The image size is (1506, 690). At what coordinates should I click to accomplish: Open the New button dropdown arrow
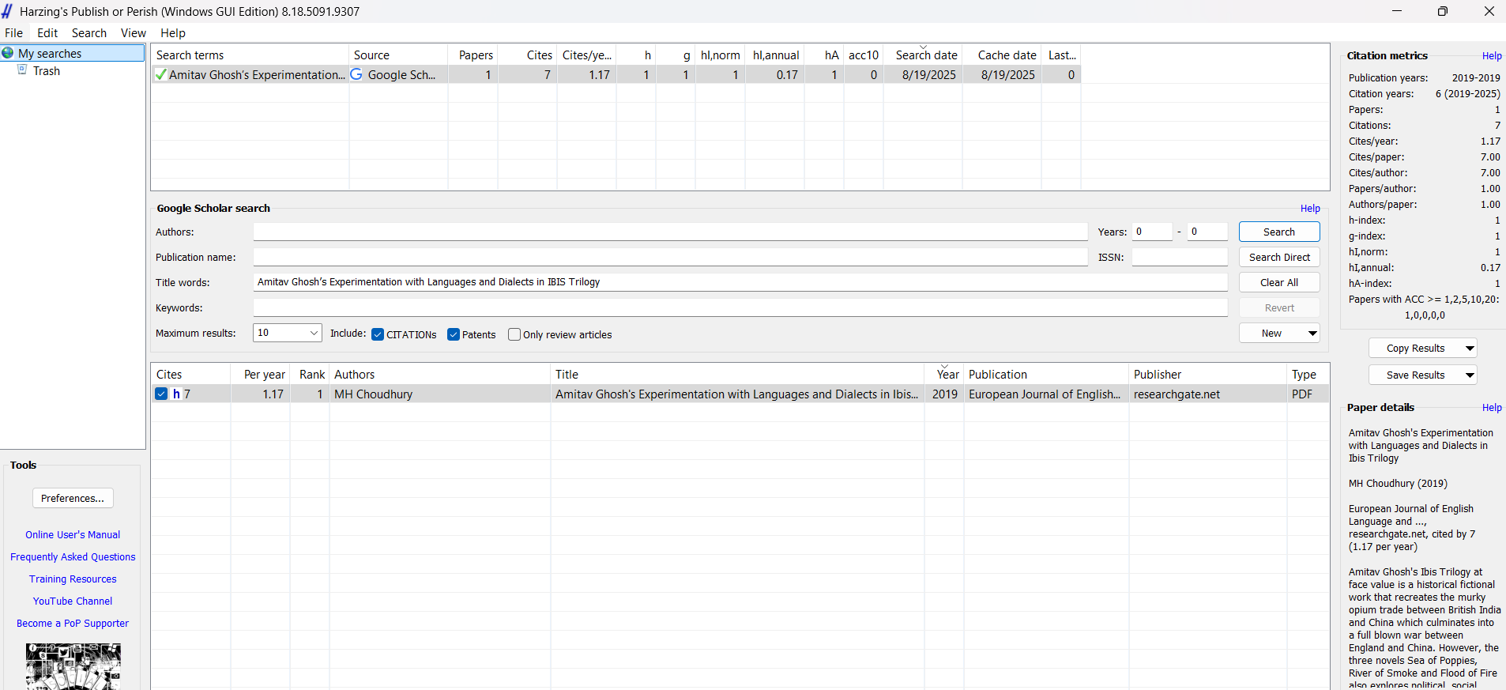pyautogui.click(x=1312, y=333)
